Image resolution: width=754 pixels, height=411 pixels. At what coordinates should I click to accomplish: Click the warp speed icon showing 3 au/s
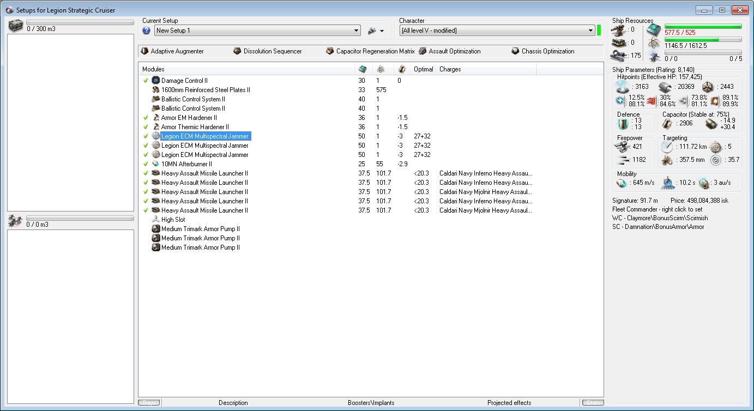[x=703, y=183]
